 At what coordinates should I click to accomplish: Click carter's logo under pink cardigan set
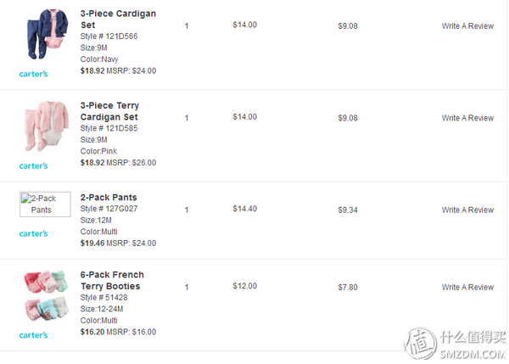pyautogui.click(x=33, y=166)
